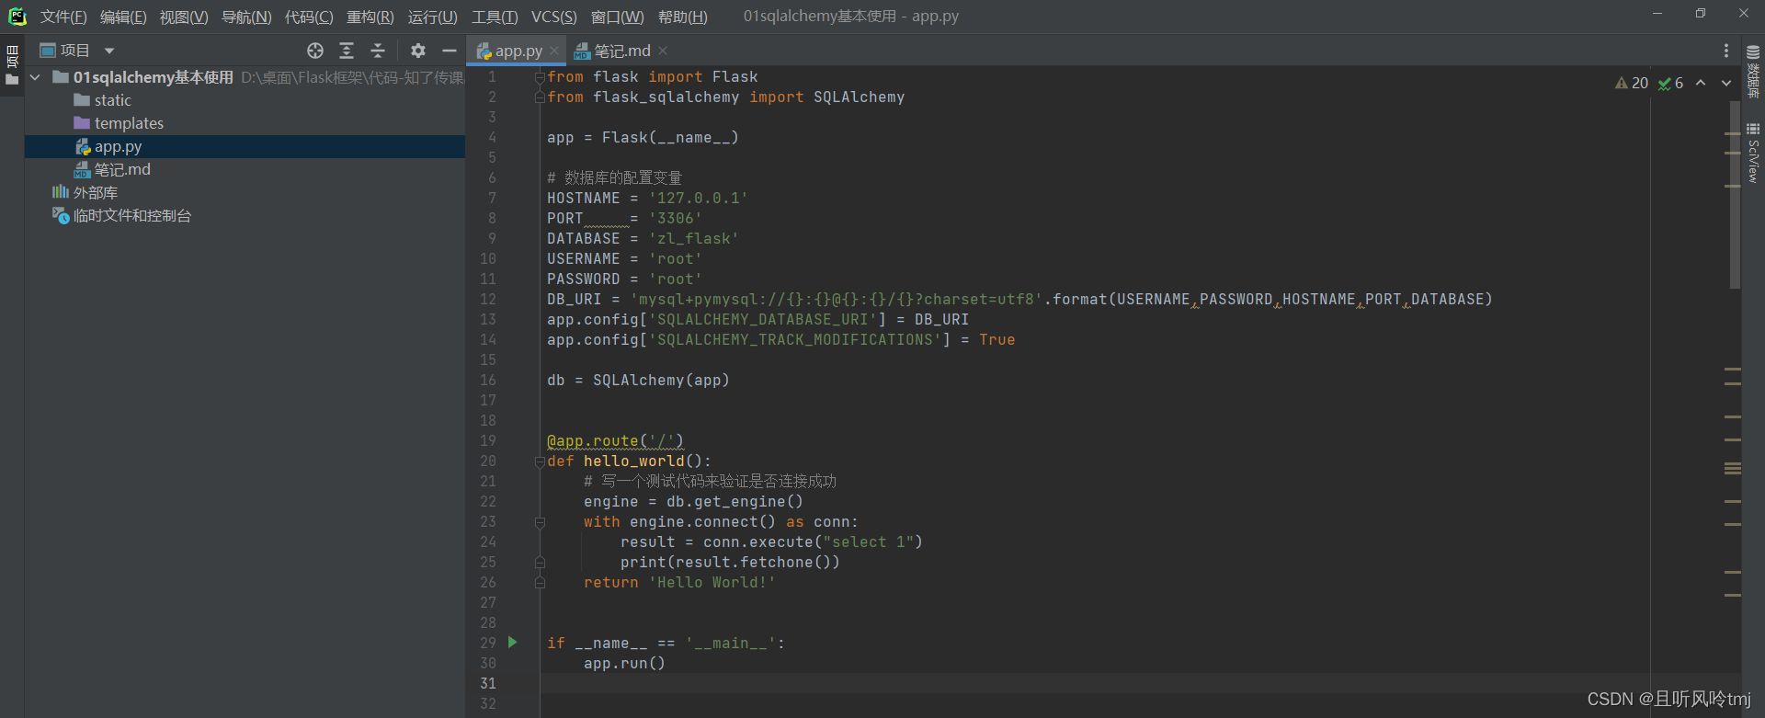This screenshot has width=1765, height=718.
Task: Open the 编辑(E) menu
Action: (123, 17)
